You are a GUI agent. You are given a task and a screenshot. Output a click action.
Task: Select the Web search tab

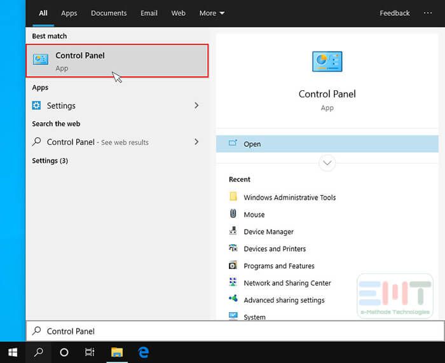[179, 13]
